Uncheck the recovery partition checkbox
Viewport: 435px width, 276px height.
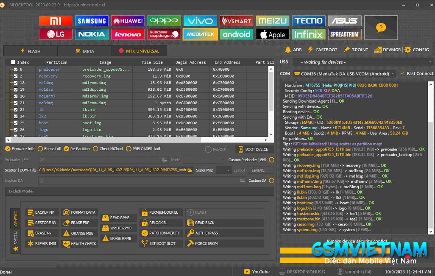point(16,76)
